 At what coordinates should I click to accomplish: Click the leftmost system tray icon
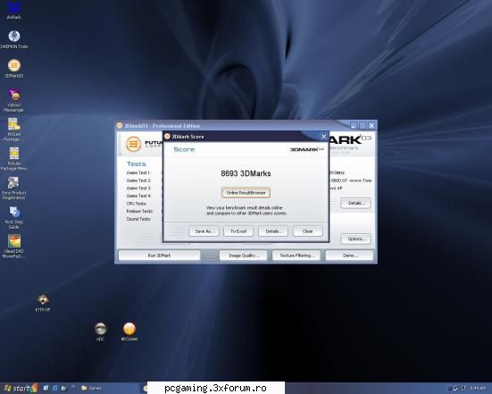click(x=449, y=389)
